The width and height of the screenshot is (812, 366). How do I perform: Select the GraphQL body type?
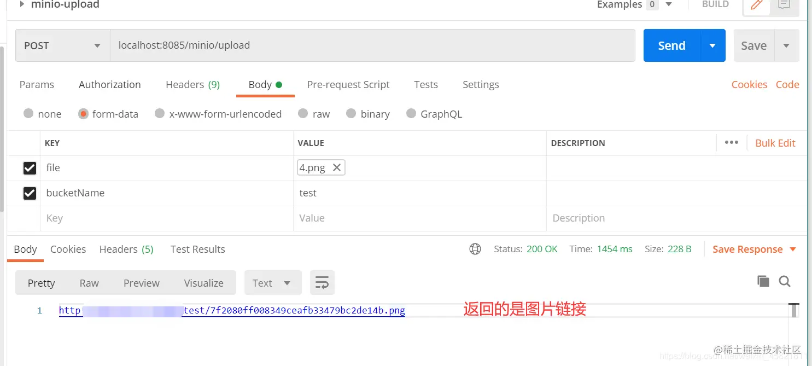pyautogui.click(x=411, y=114)
